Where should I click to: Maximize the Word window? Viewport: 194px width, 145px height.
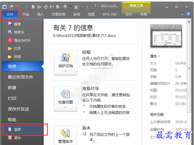pyautogui.click(x=176, y=7)
